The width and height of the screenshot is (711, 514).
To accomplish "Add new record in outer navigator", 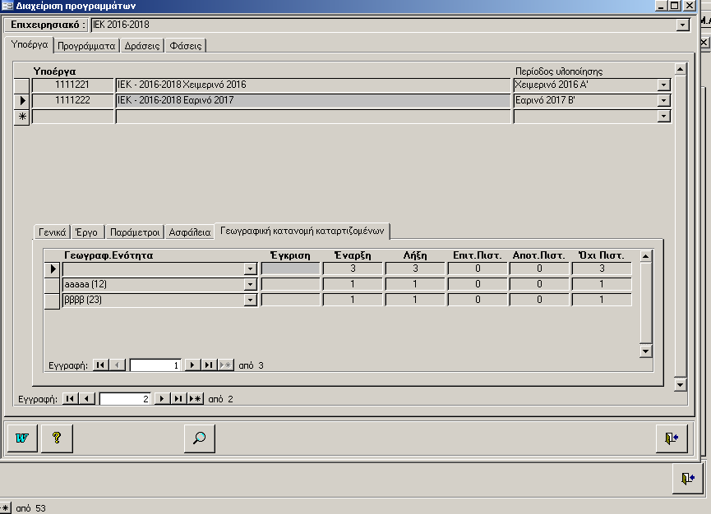I will pos(195,398).
